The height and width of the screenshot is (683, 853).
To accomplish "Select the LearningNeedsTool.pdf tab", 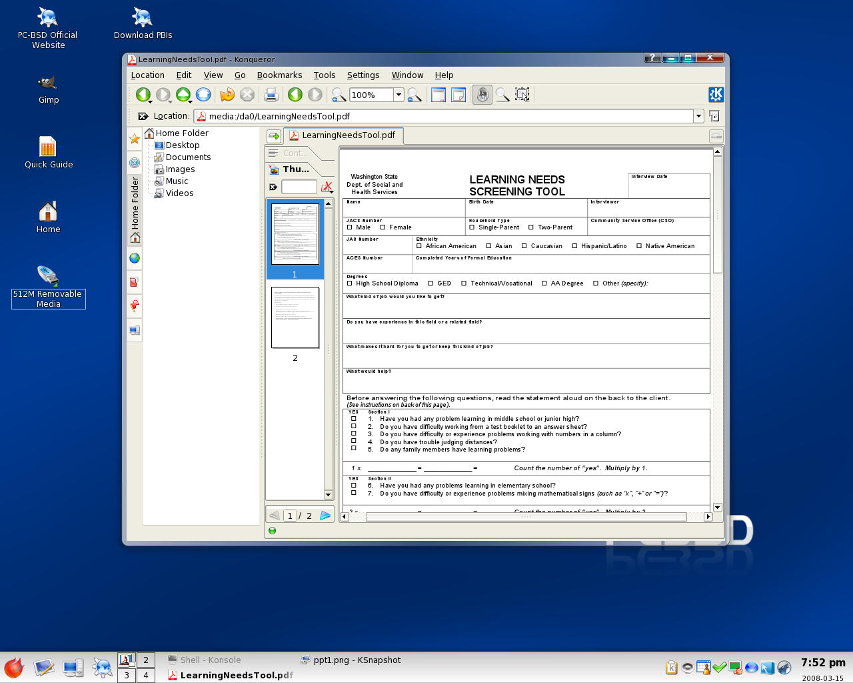I will tap(343, 135).
